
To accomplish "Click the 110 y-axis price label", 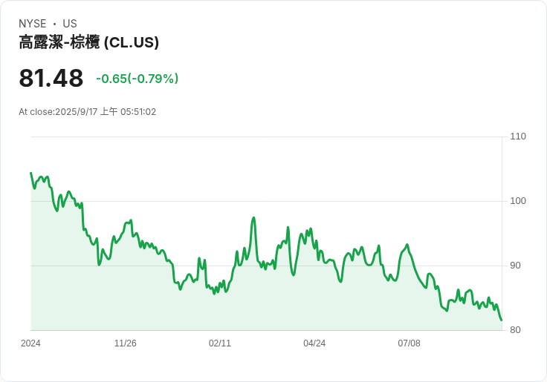I will coord(518,136).
